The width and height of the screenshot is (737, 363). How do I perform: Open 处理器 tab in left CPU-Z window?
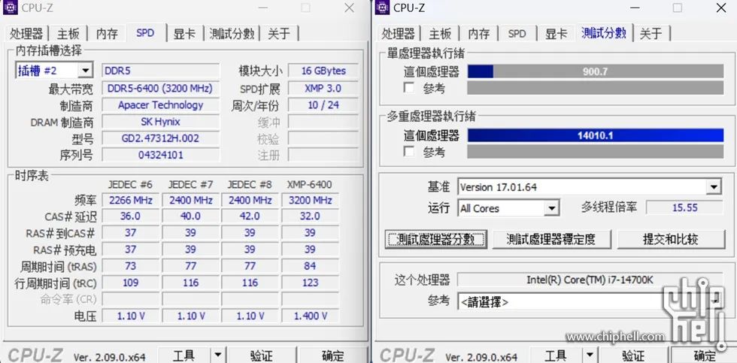click(26, 33)
